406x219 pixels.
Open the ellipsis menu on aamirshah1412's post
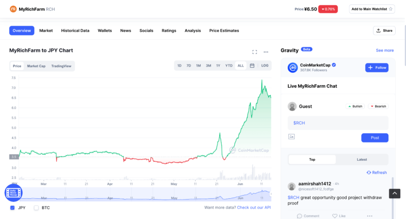(370, 216)
